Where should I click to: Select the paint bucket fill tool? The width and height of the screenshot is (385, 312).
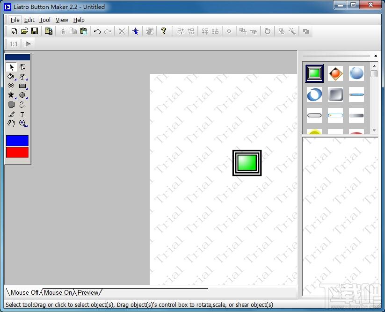tap(11, 76)
